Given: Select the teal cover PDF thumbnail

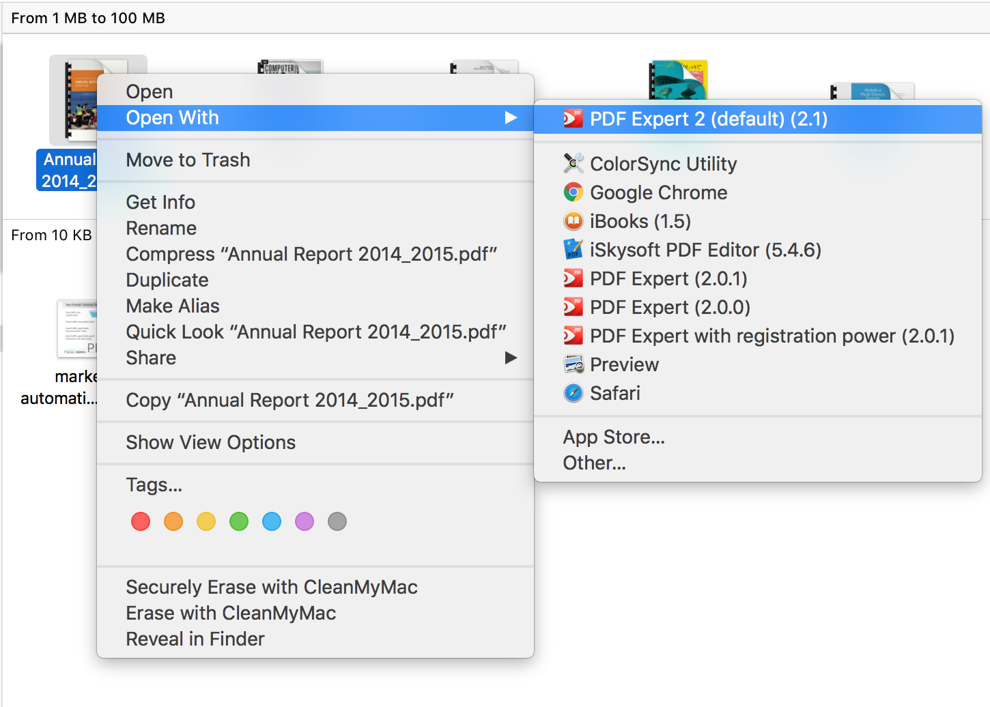Looking at the screenshot, I should tap(677, 80).
